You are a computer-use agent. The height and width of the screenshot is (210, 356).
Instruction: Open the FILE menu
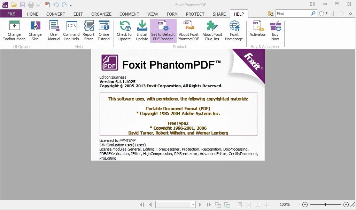[x=11, y=14]
